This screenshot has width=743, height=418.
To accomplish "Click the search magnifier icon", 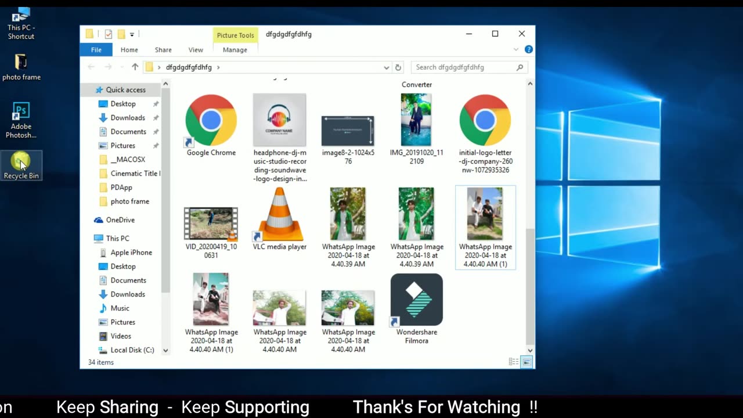I will coord(520,67).
